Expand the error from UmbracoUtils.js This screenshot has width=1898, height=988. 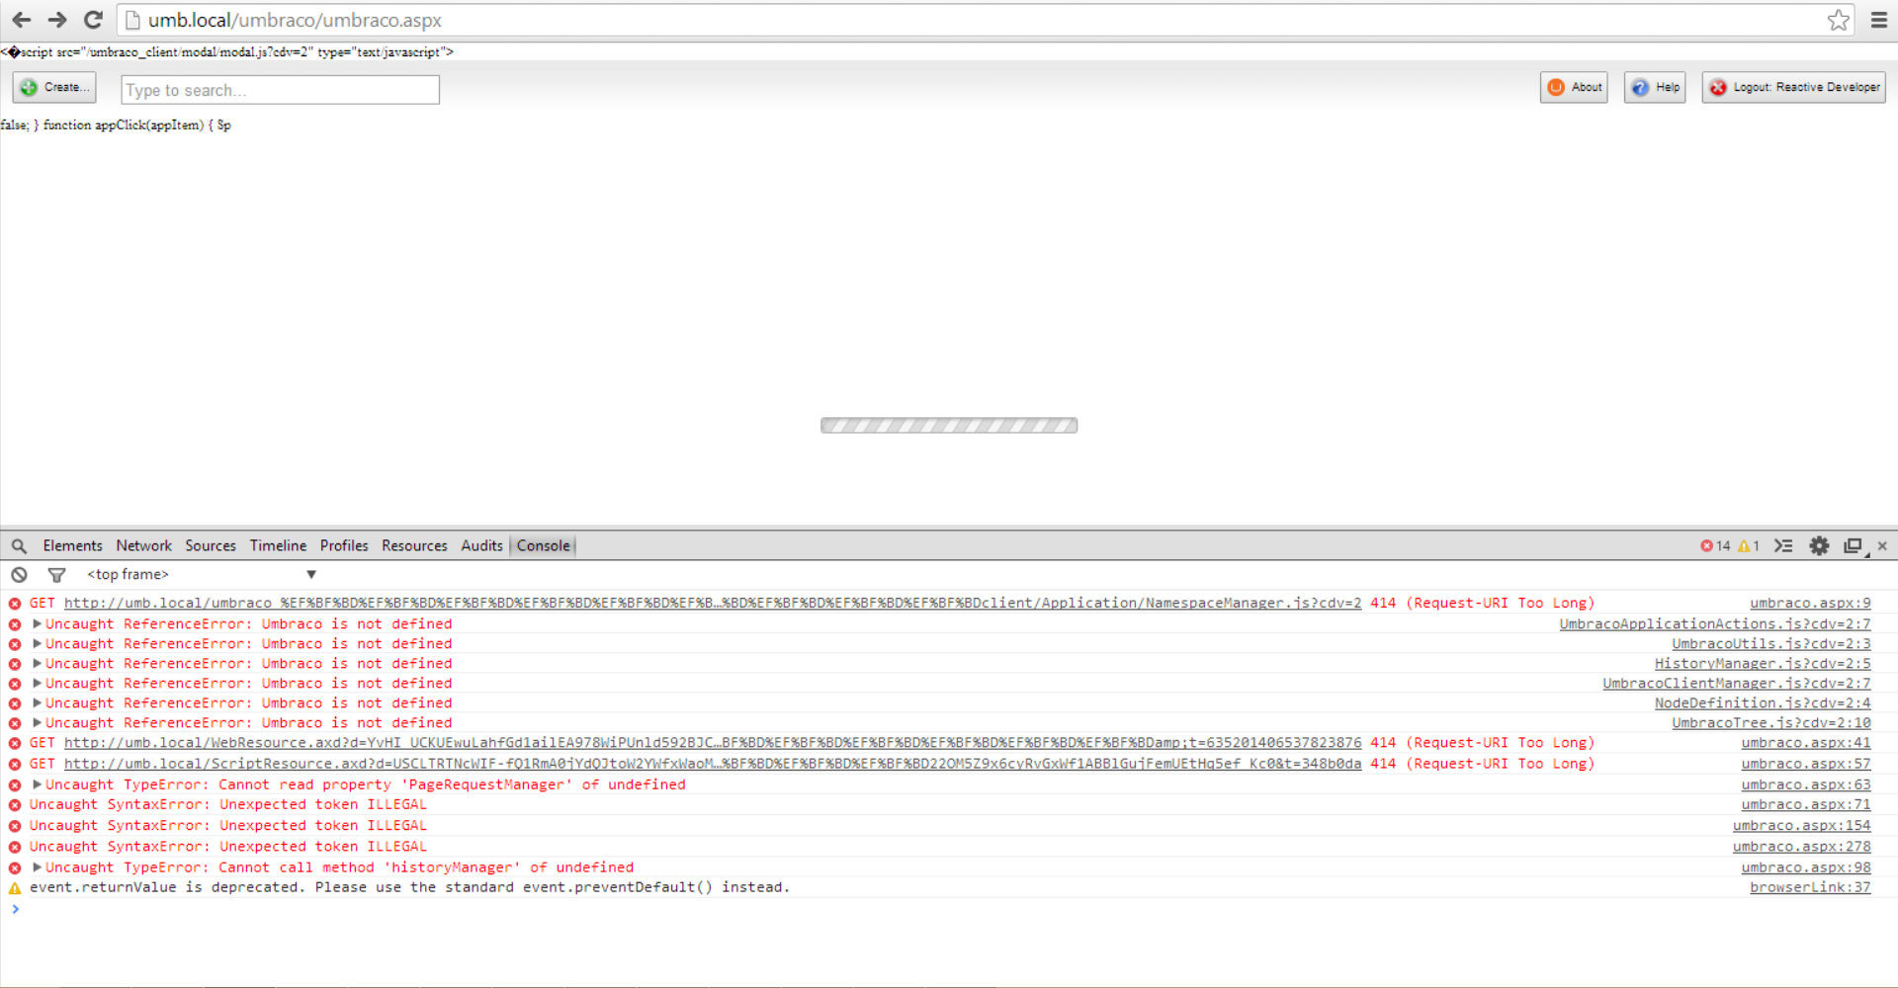[37, 643]
